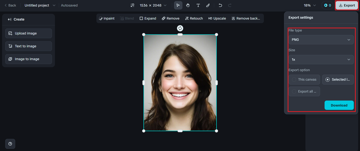
Task: Click HD Upscale in the toolbar
Action: pos(217,18)
